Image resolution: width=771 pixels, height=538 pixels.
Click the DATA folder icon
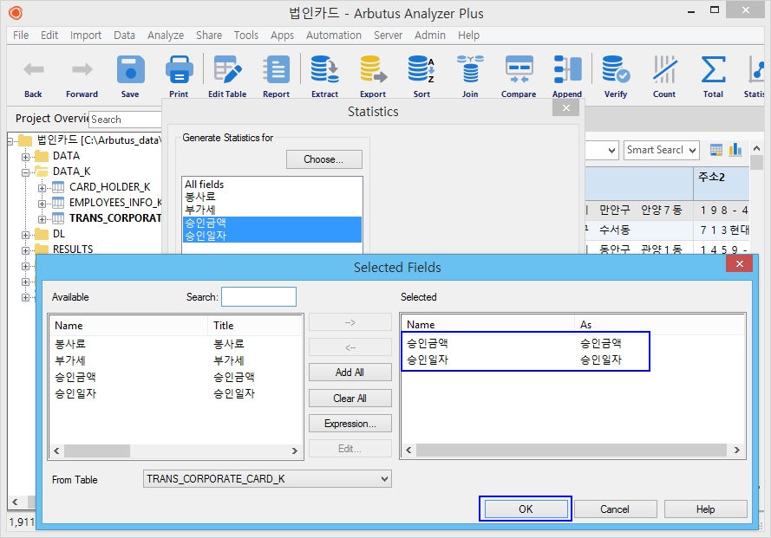[x=42, y=156]
